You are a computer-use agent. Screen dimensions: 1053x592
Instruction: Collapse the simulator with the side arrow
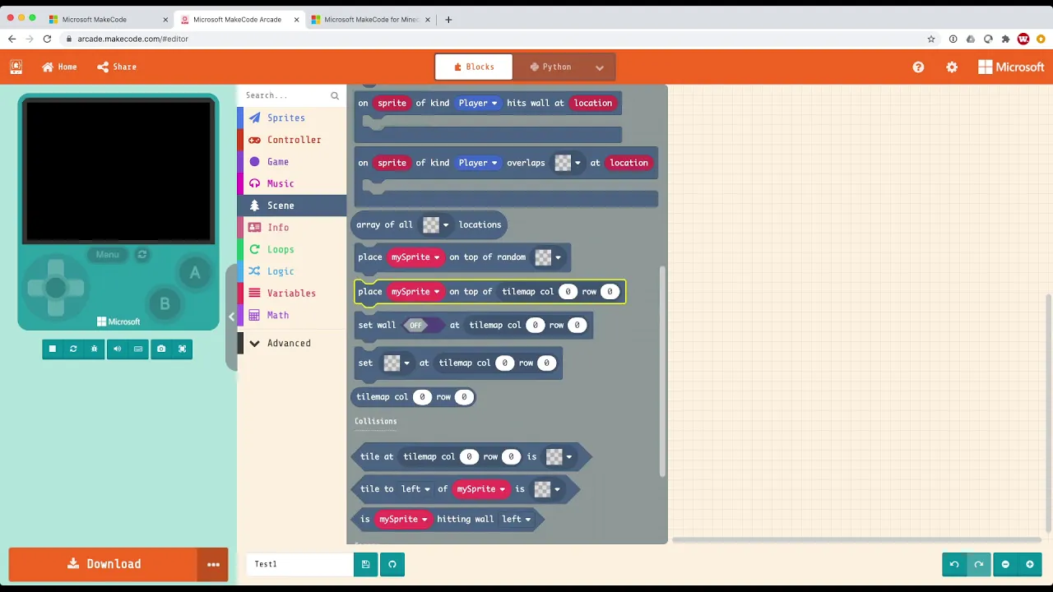point(231,317)
